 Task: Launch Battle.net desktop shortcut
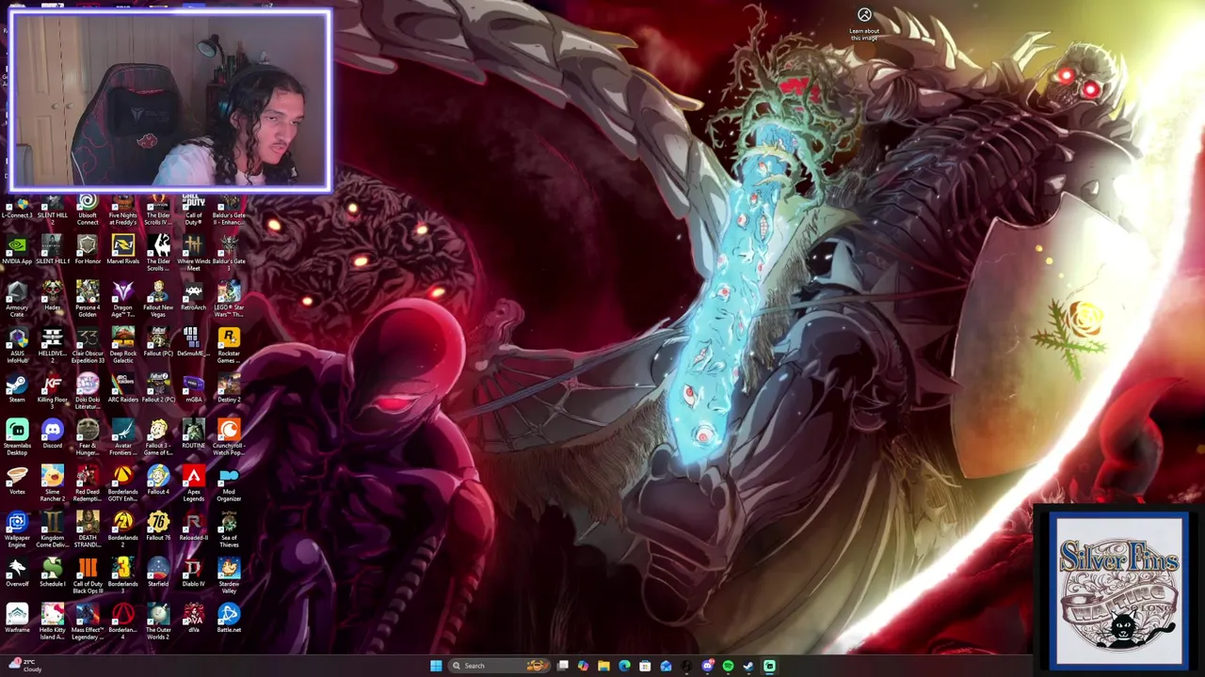point(229,620)
